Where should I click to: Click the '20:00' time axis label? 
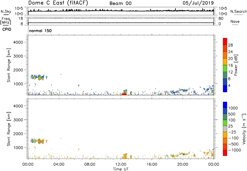pyautogui.click(x=183, y=165)
